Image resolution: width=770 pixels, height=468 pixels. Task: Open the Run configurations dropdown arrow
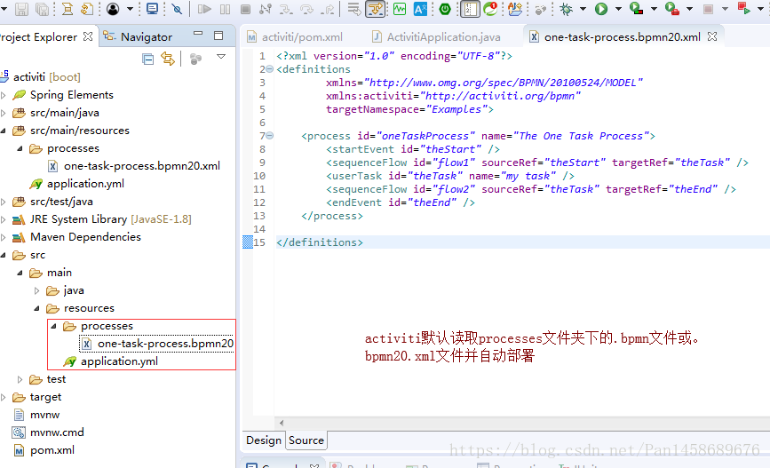[618, 9]
